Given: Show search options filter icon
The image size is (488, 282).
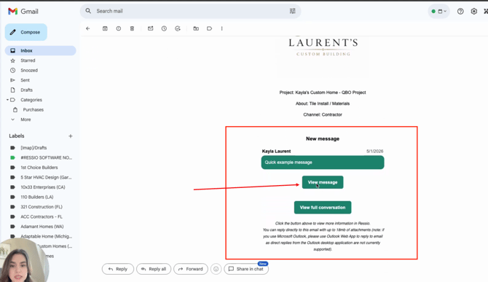Looking at the screenshot, I should 293,11.
